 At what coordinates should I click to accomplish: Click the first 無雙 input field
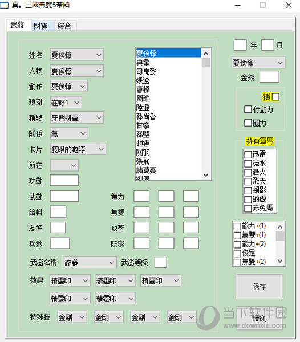(x=141, y=212)
